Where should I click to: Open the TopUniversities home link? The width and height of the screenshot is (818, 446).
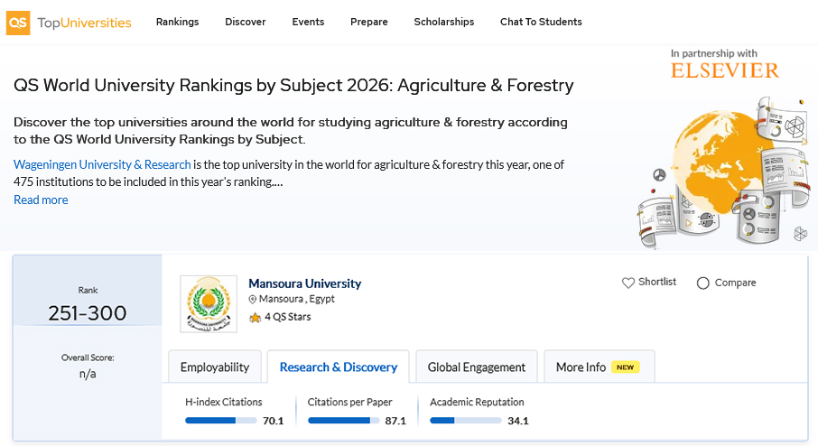(84, 23)
